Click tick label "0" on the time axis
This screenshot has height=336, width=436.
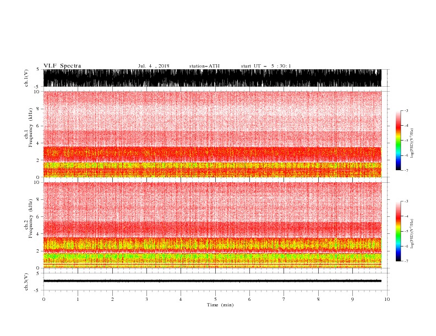[x=43, y=299]
